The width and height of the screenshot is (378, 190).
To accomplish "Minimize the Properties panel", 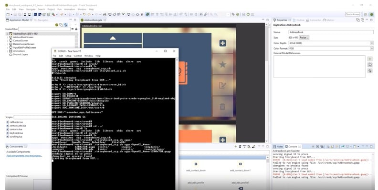I will click(367, 20).
